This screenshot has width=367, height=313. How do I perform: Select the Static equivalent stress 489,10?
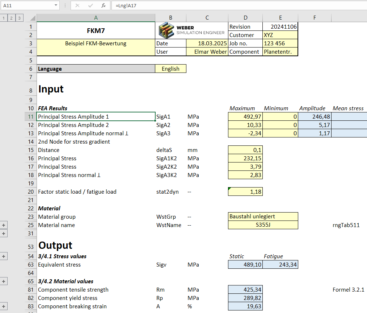(x=245, y=265)
